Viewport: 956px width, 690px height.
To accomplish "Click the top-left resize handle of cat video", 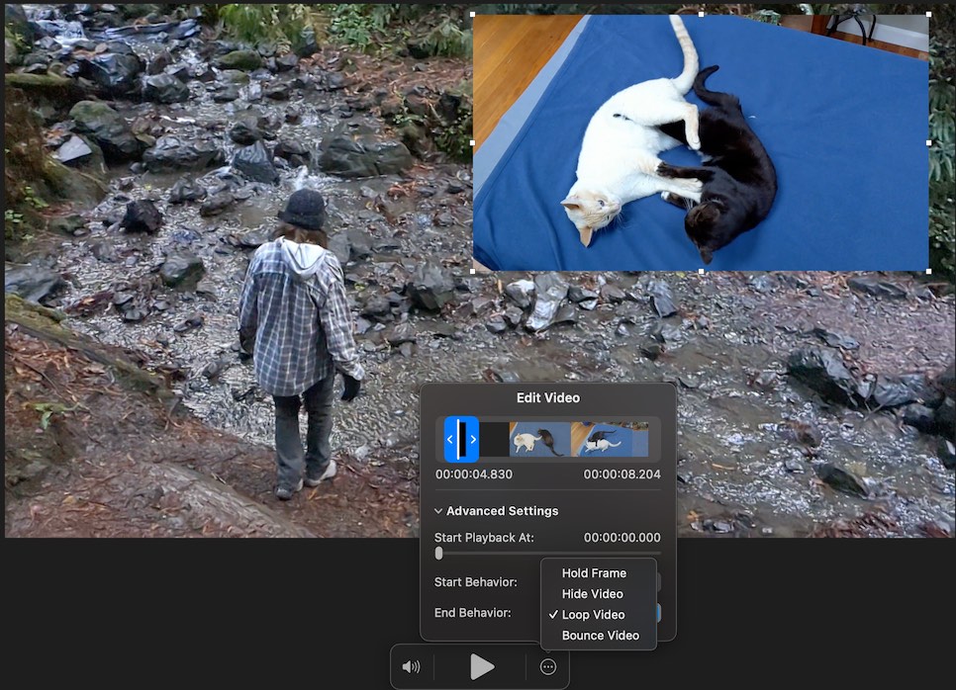I will tap(473, 14).
